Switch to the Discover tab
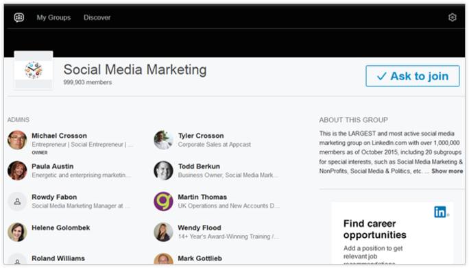 click(97, 17)
